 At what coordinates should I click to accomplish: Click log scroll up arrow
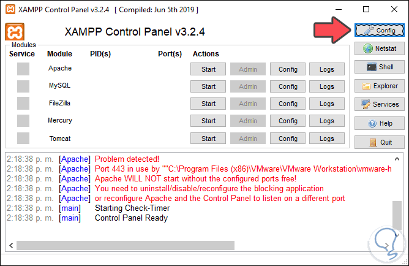point(397,159)
